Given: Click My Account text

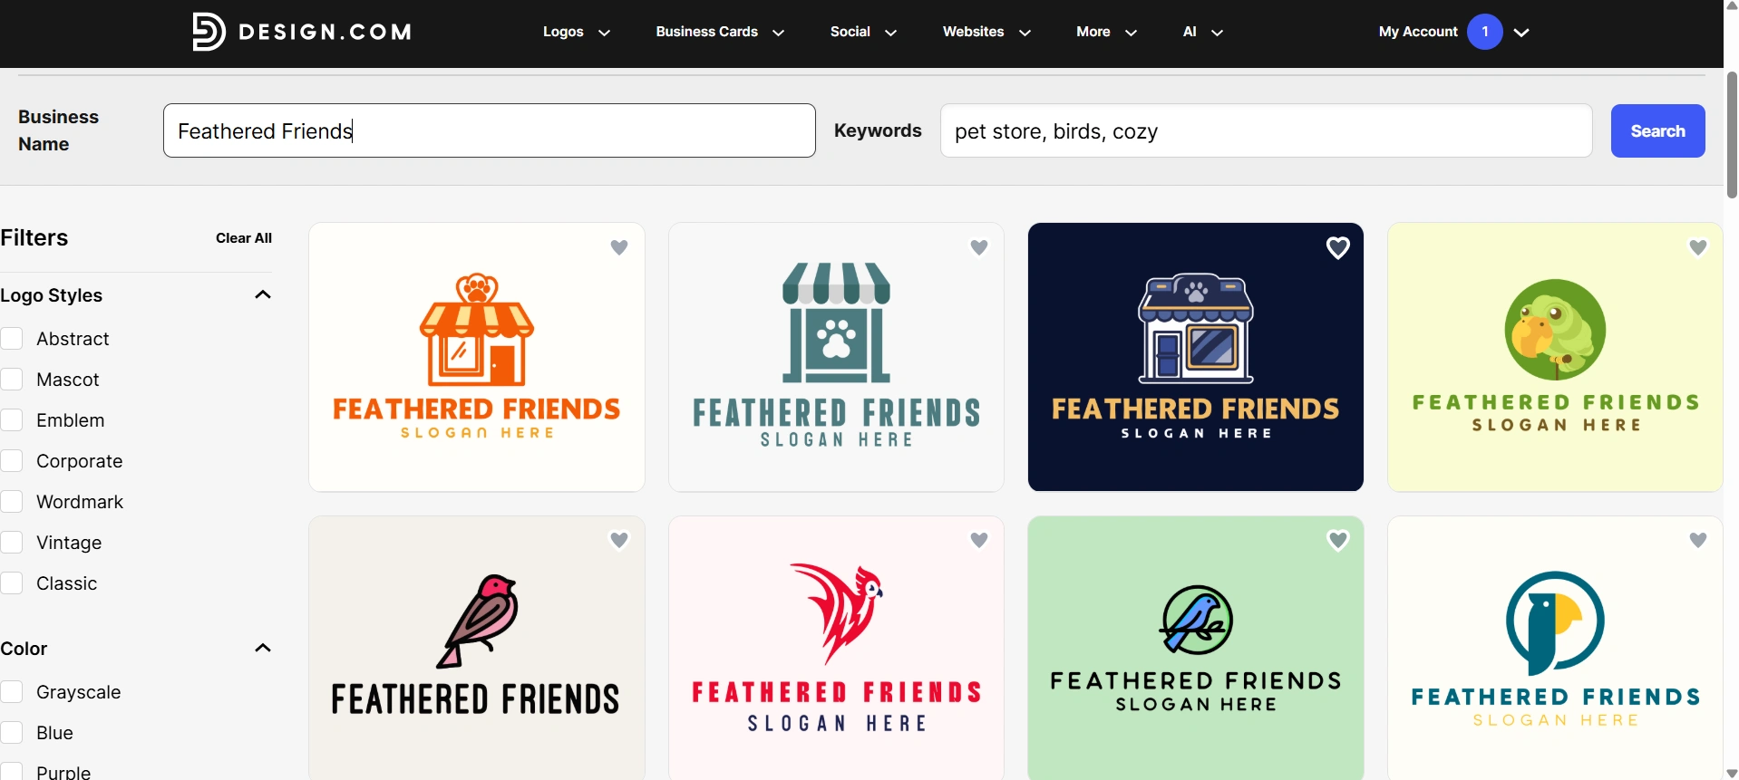Looking at the screenshot, I should click(x=1418, y=32).
